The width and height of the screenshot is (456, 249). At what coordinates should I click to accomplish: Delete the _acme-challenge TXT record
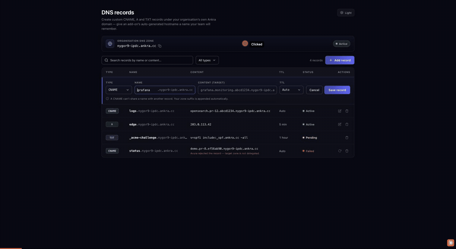click(x=347, y=138)
